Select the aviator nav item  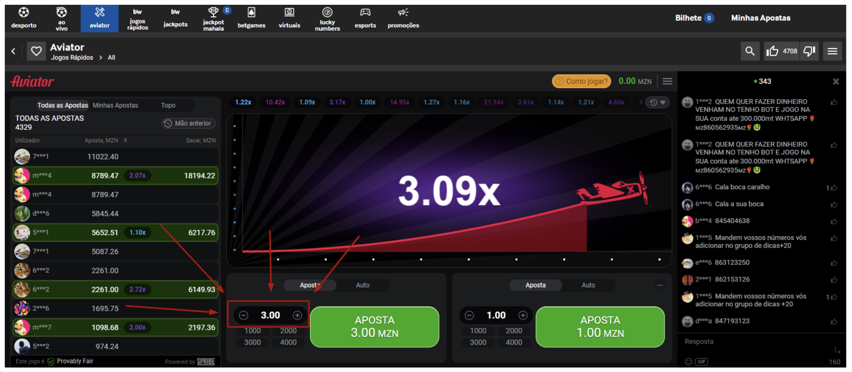point(100,18)
